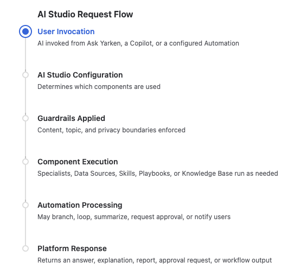Click text 'Returns an answer, explanation, report, approval request, or workflow output'
This screenshot has width=301, height=275.
(155, 260)
